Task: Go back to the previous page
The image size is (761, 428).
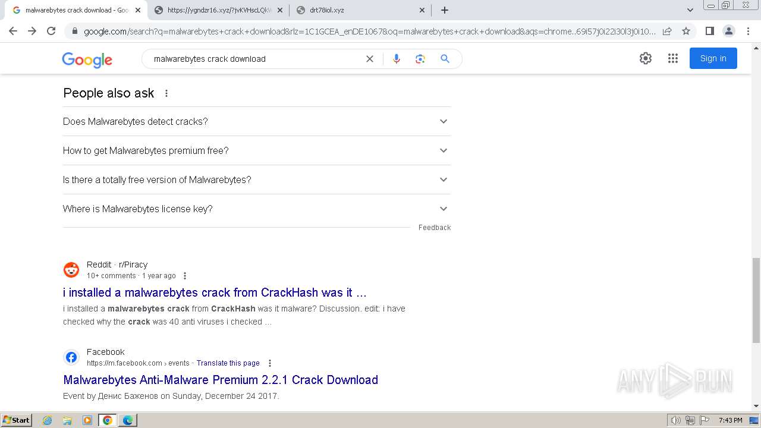Action: [13, 31]
